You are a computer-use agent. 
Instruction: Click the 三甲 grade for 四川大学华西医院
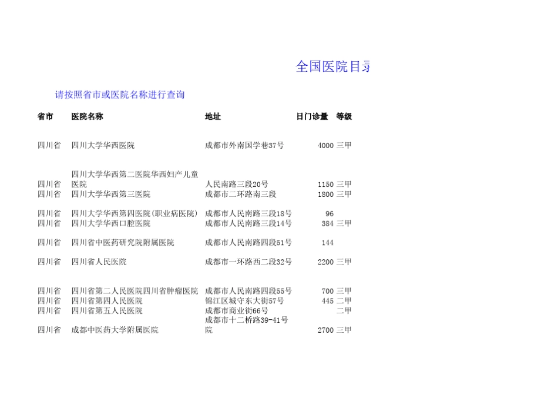344,145
